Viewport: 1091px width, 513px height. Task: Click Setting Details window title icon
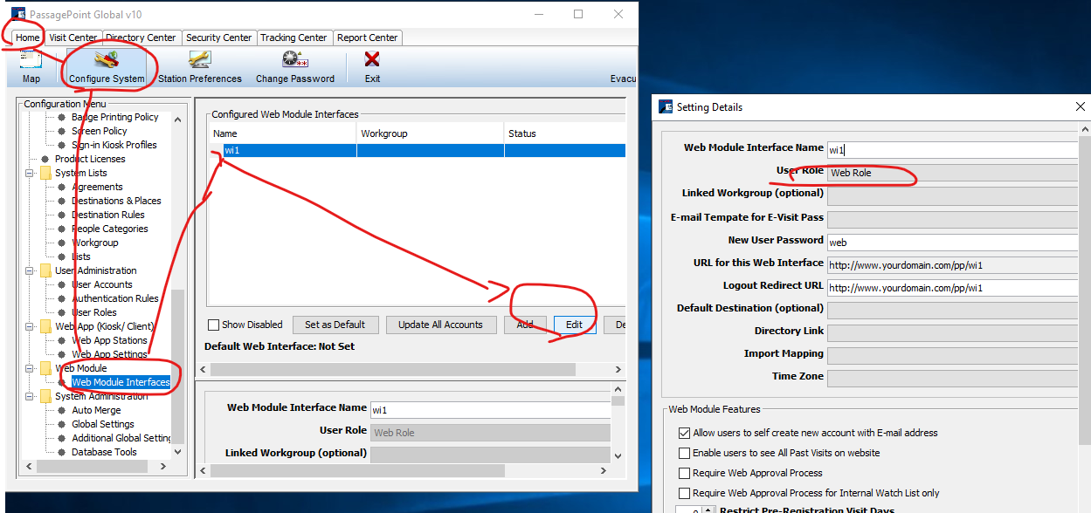tap(665, 107)
